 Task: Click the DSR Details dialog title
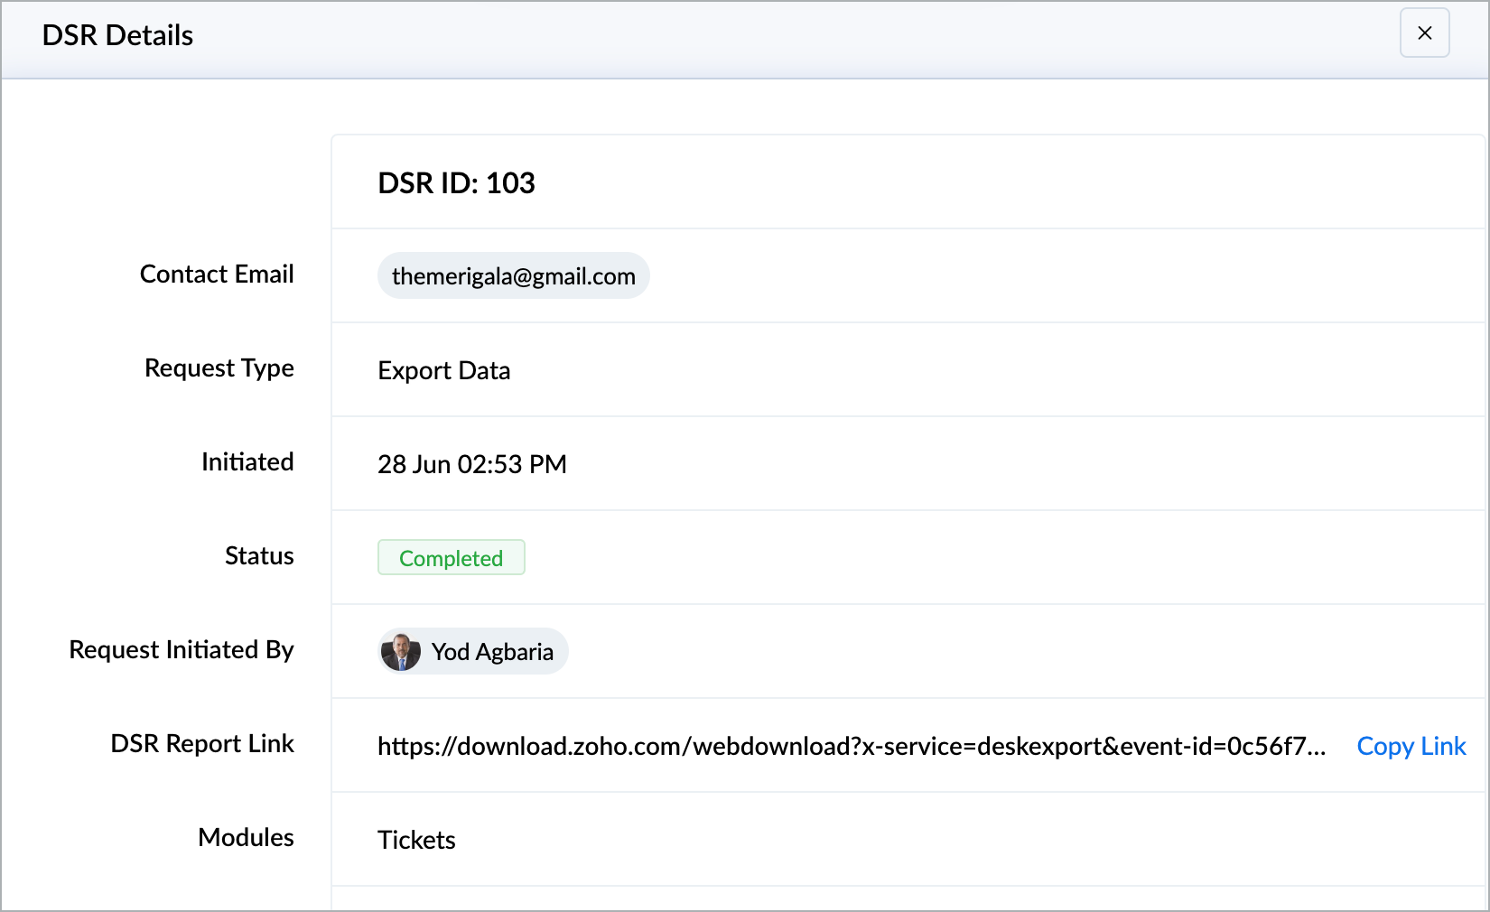pos(117,35)
